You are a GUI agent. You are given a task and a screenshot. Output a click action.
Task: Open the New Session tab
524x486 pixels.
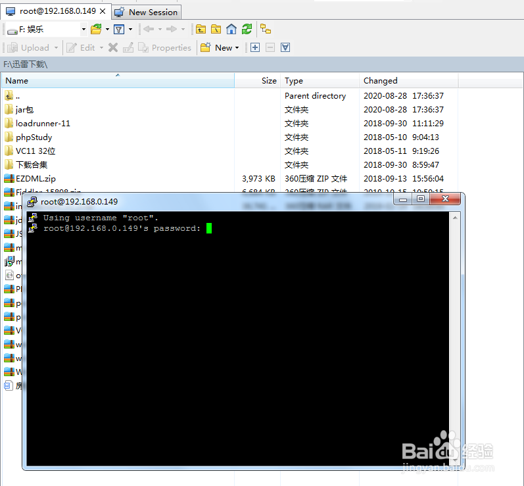pyautogui.click(x=147, y=12)
